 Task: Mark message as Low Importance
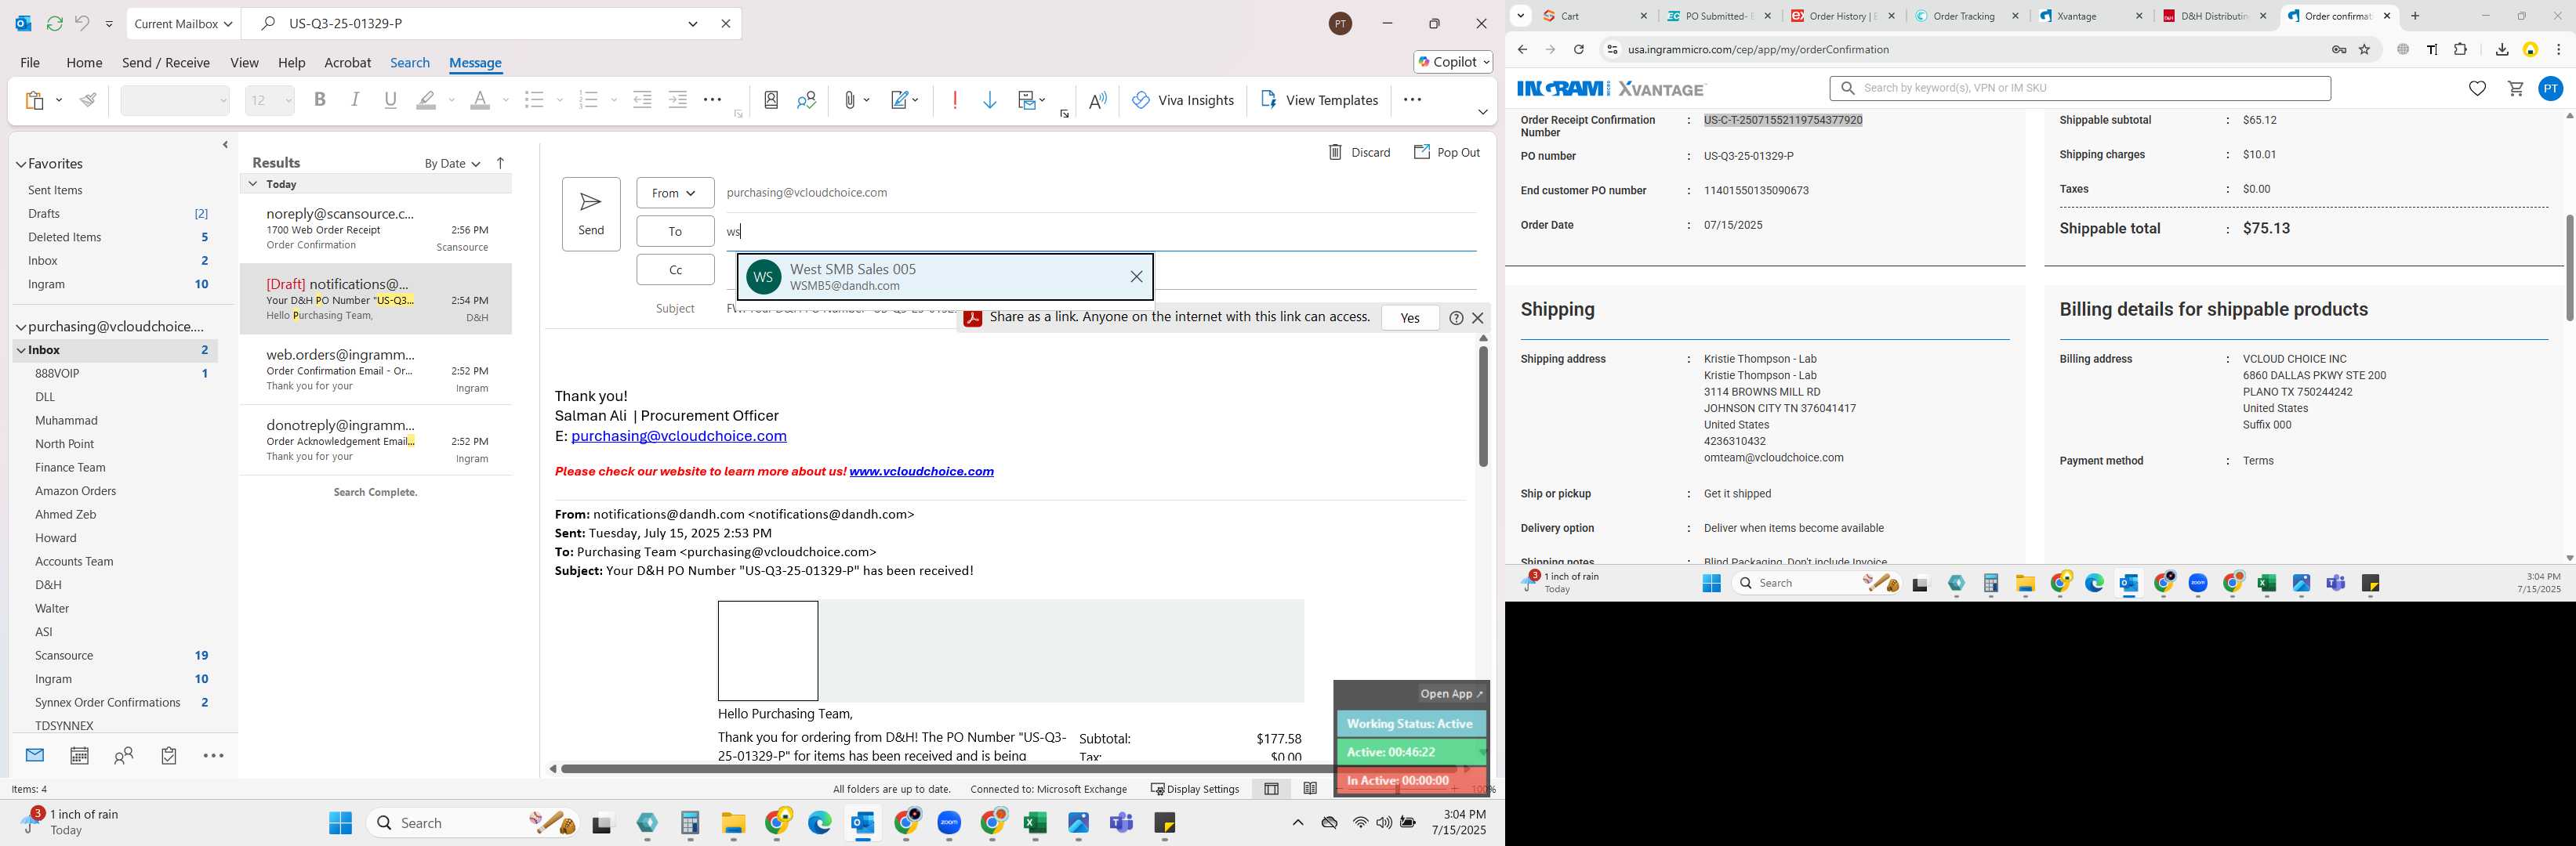pyautogui.click(x=990, y=100)
